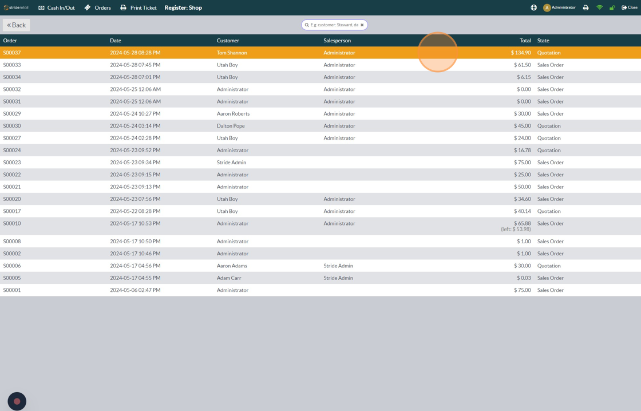This screenshot has height=411, width=641.
Task: Select order S00002
Action: (320, 254)
